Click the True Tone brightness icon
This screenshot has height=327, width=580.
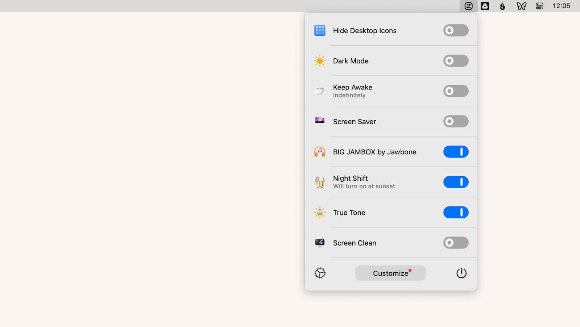point(319,212)
